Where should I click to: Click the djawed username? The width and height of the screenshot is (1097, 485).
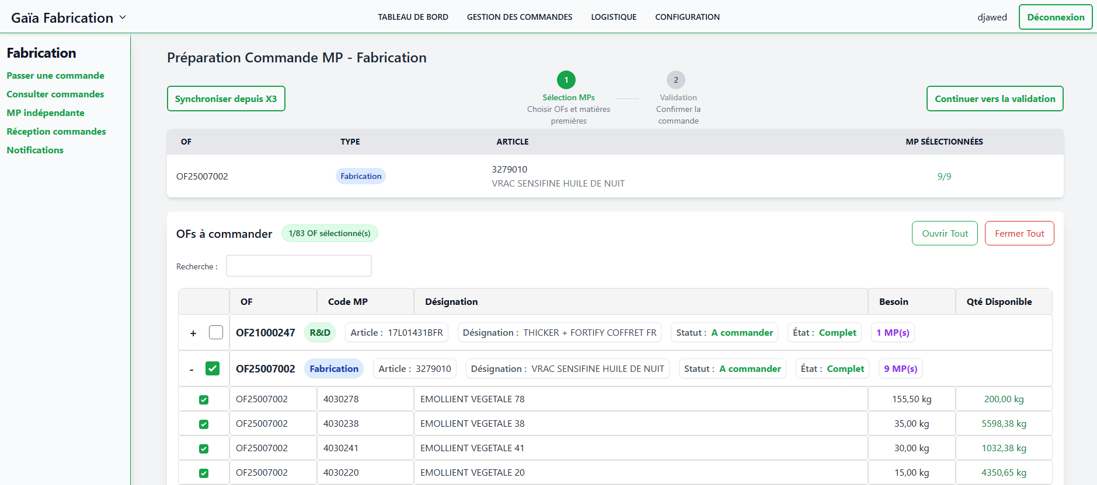pyautogui.click(x=992, y=17)
